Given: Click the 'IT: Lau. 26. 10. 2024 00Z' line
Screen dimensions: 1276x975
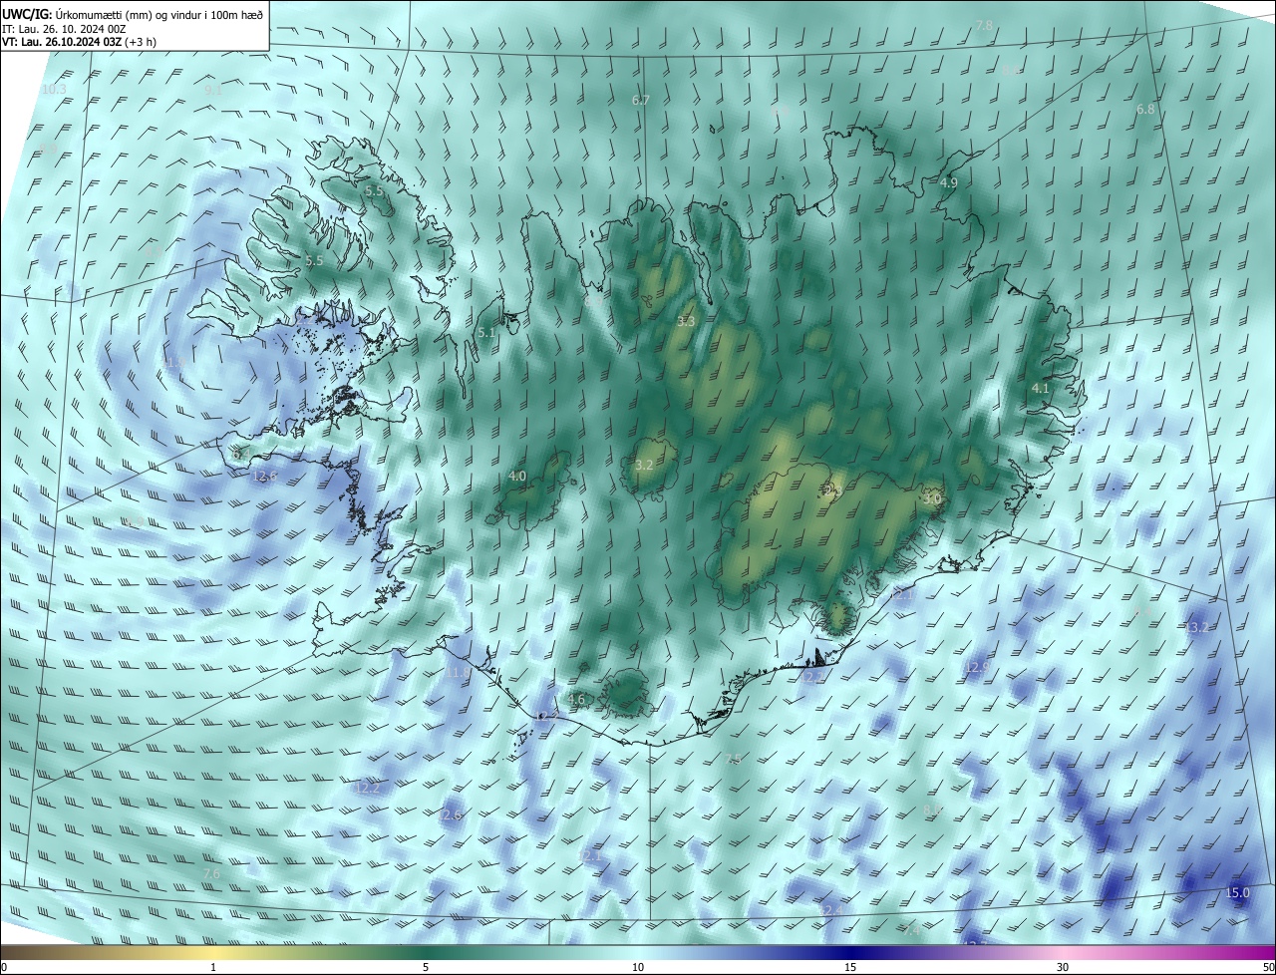Looking at the screenshot, I should pyautogui.click(x=63, y=29).
